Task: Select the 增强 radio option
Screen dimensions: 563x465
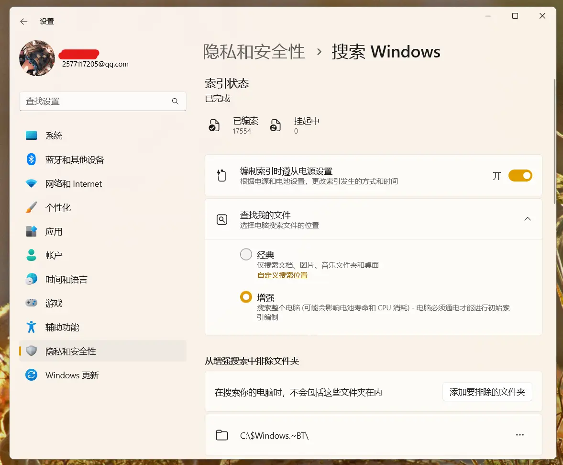Action: [246, 297]
